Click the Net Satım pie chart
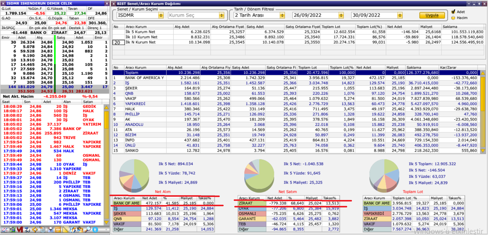This screenshot has height=235, width=488. tap(259, 176)
